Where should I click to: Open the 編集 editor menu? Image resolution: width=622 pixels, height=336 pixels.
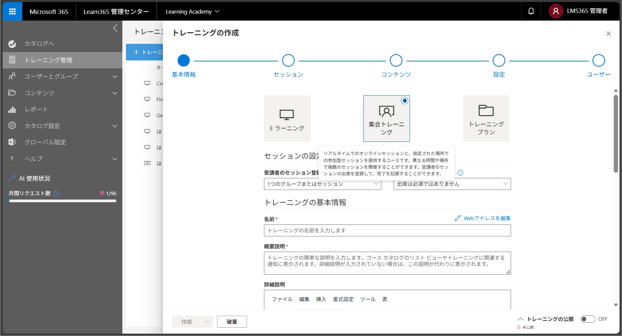pos(304,299)
